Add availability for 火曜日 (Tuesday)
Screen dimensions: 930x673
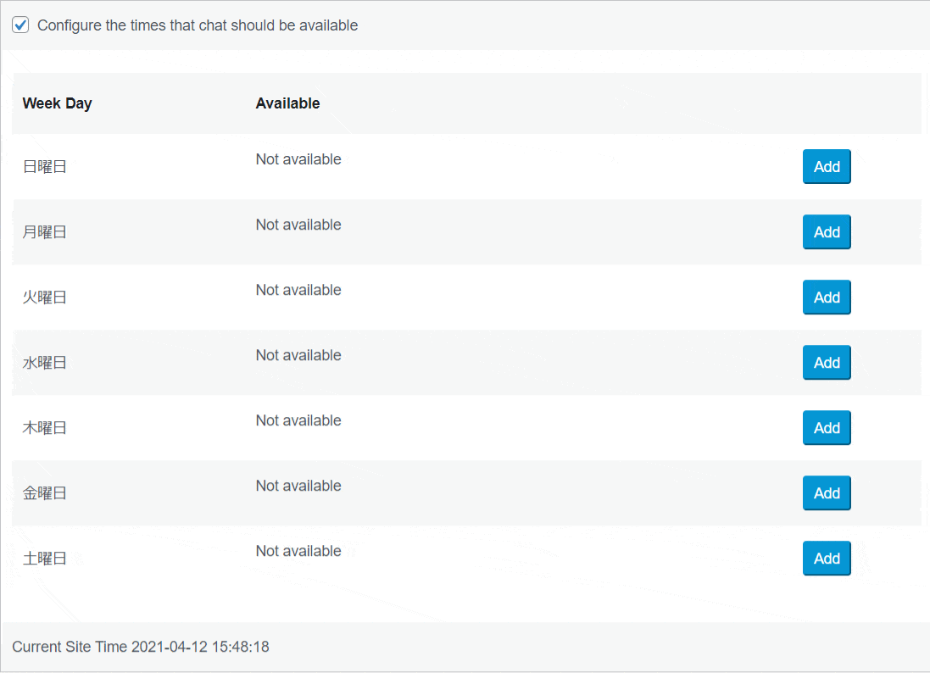(827, 297)
